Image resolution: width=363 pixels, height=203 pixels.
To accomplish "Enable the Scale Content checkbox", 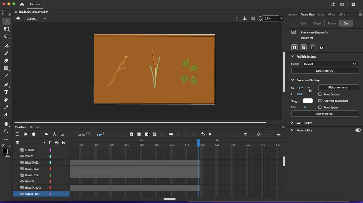I will tap(320, 94).
